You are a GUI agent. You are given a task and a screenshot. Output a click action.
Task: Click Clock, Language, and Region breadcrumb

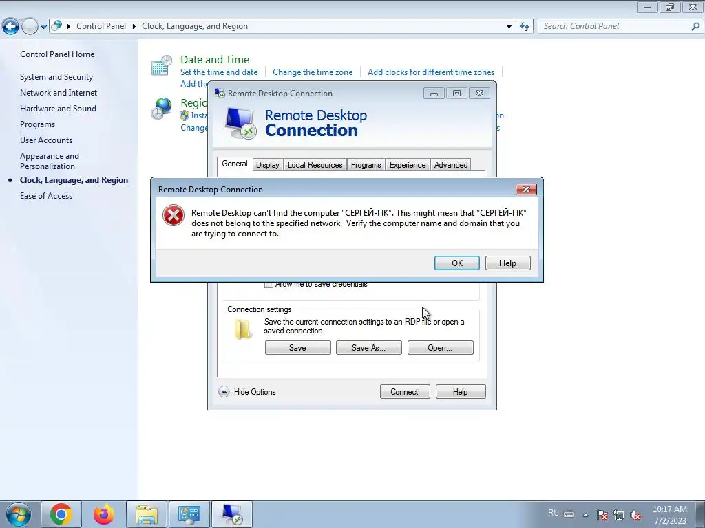[x=195, y=26]
